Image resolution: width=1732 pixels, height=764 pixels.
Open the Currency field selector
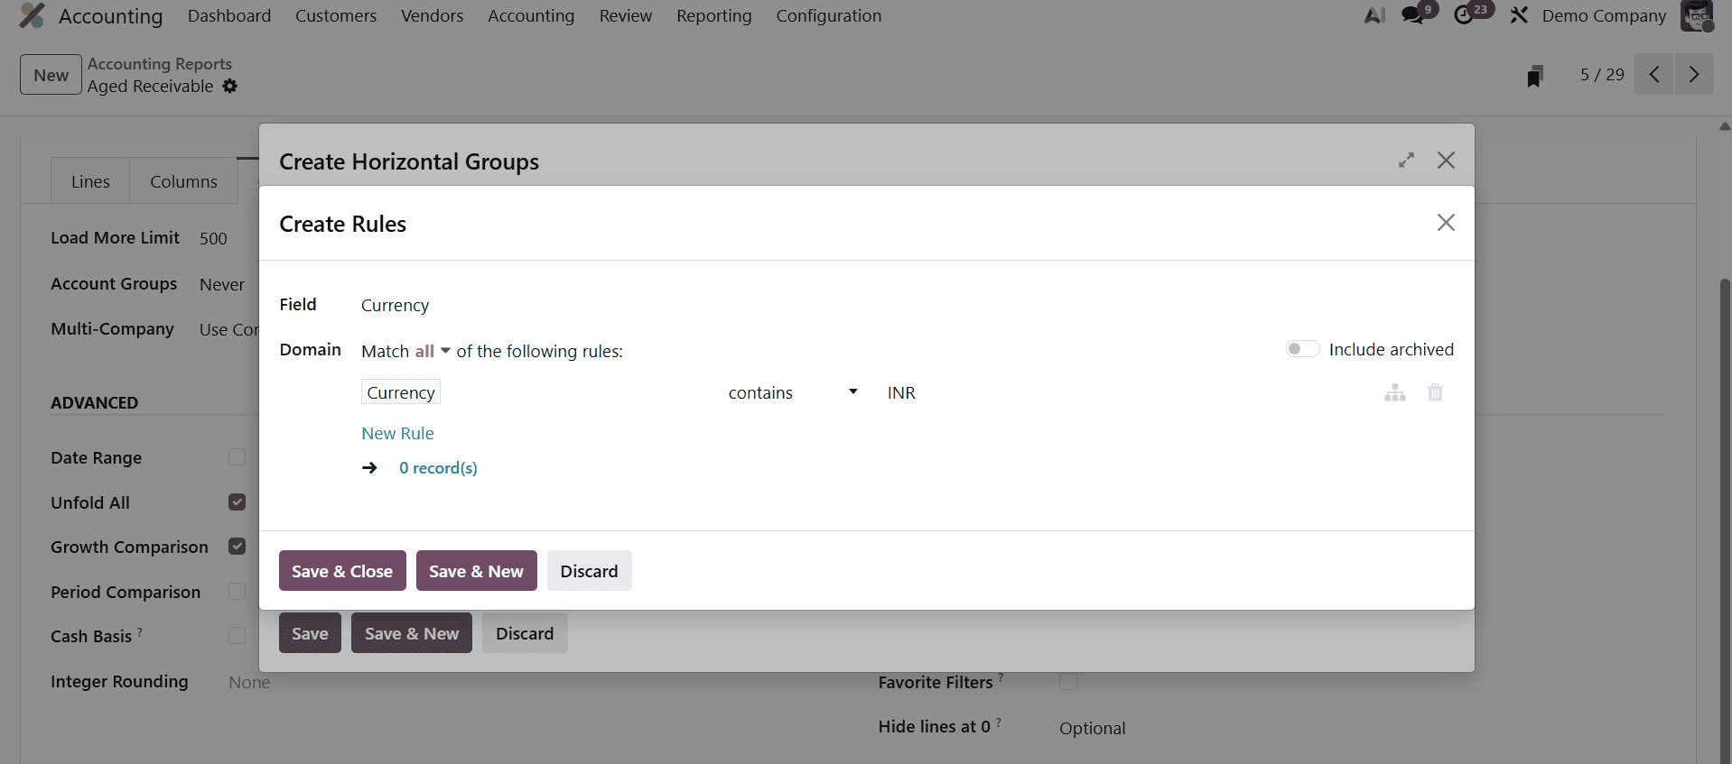(x=400, y=391)
